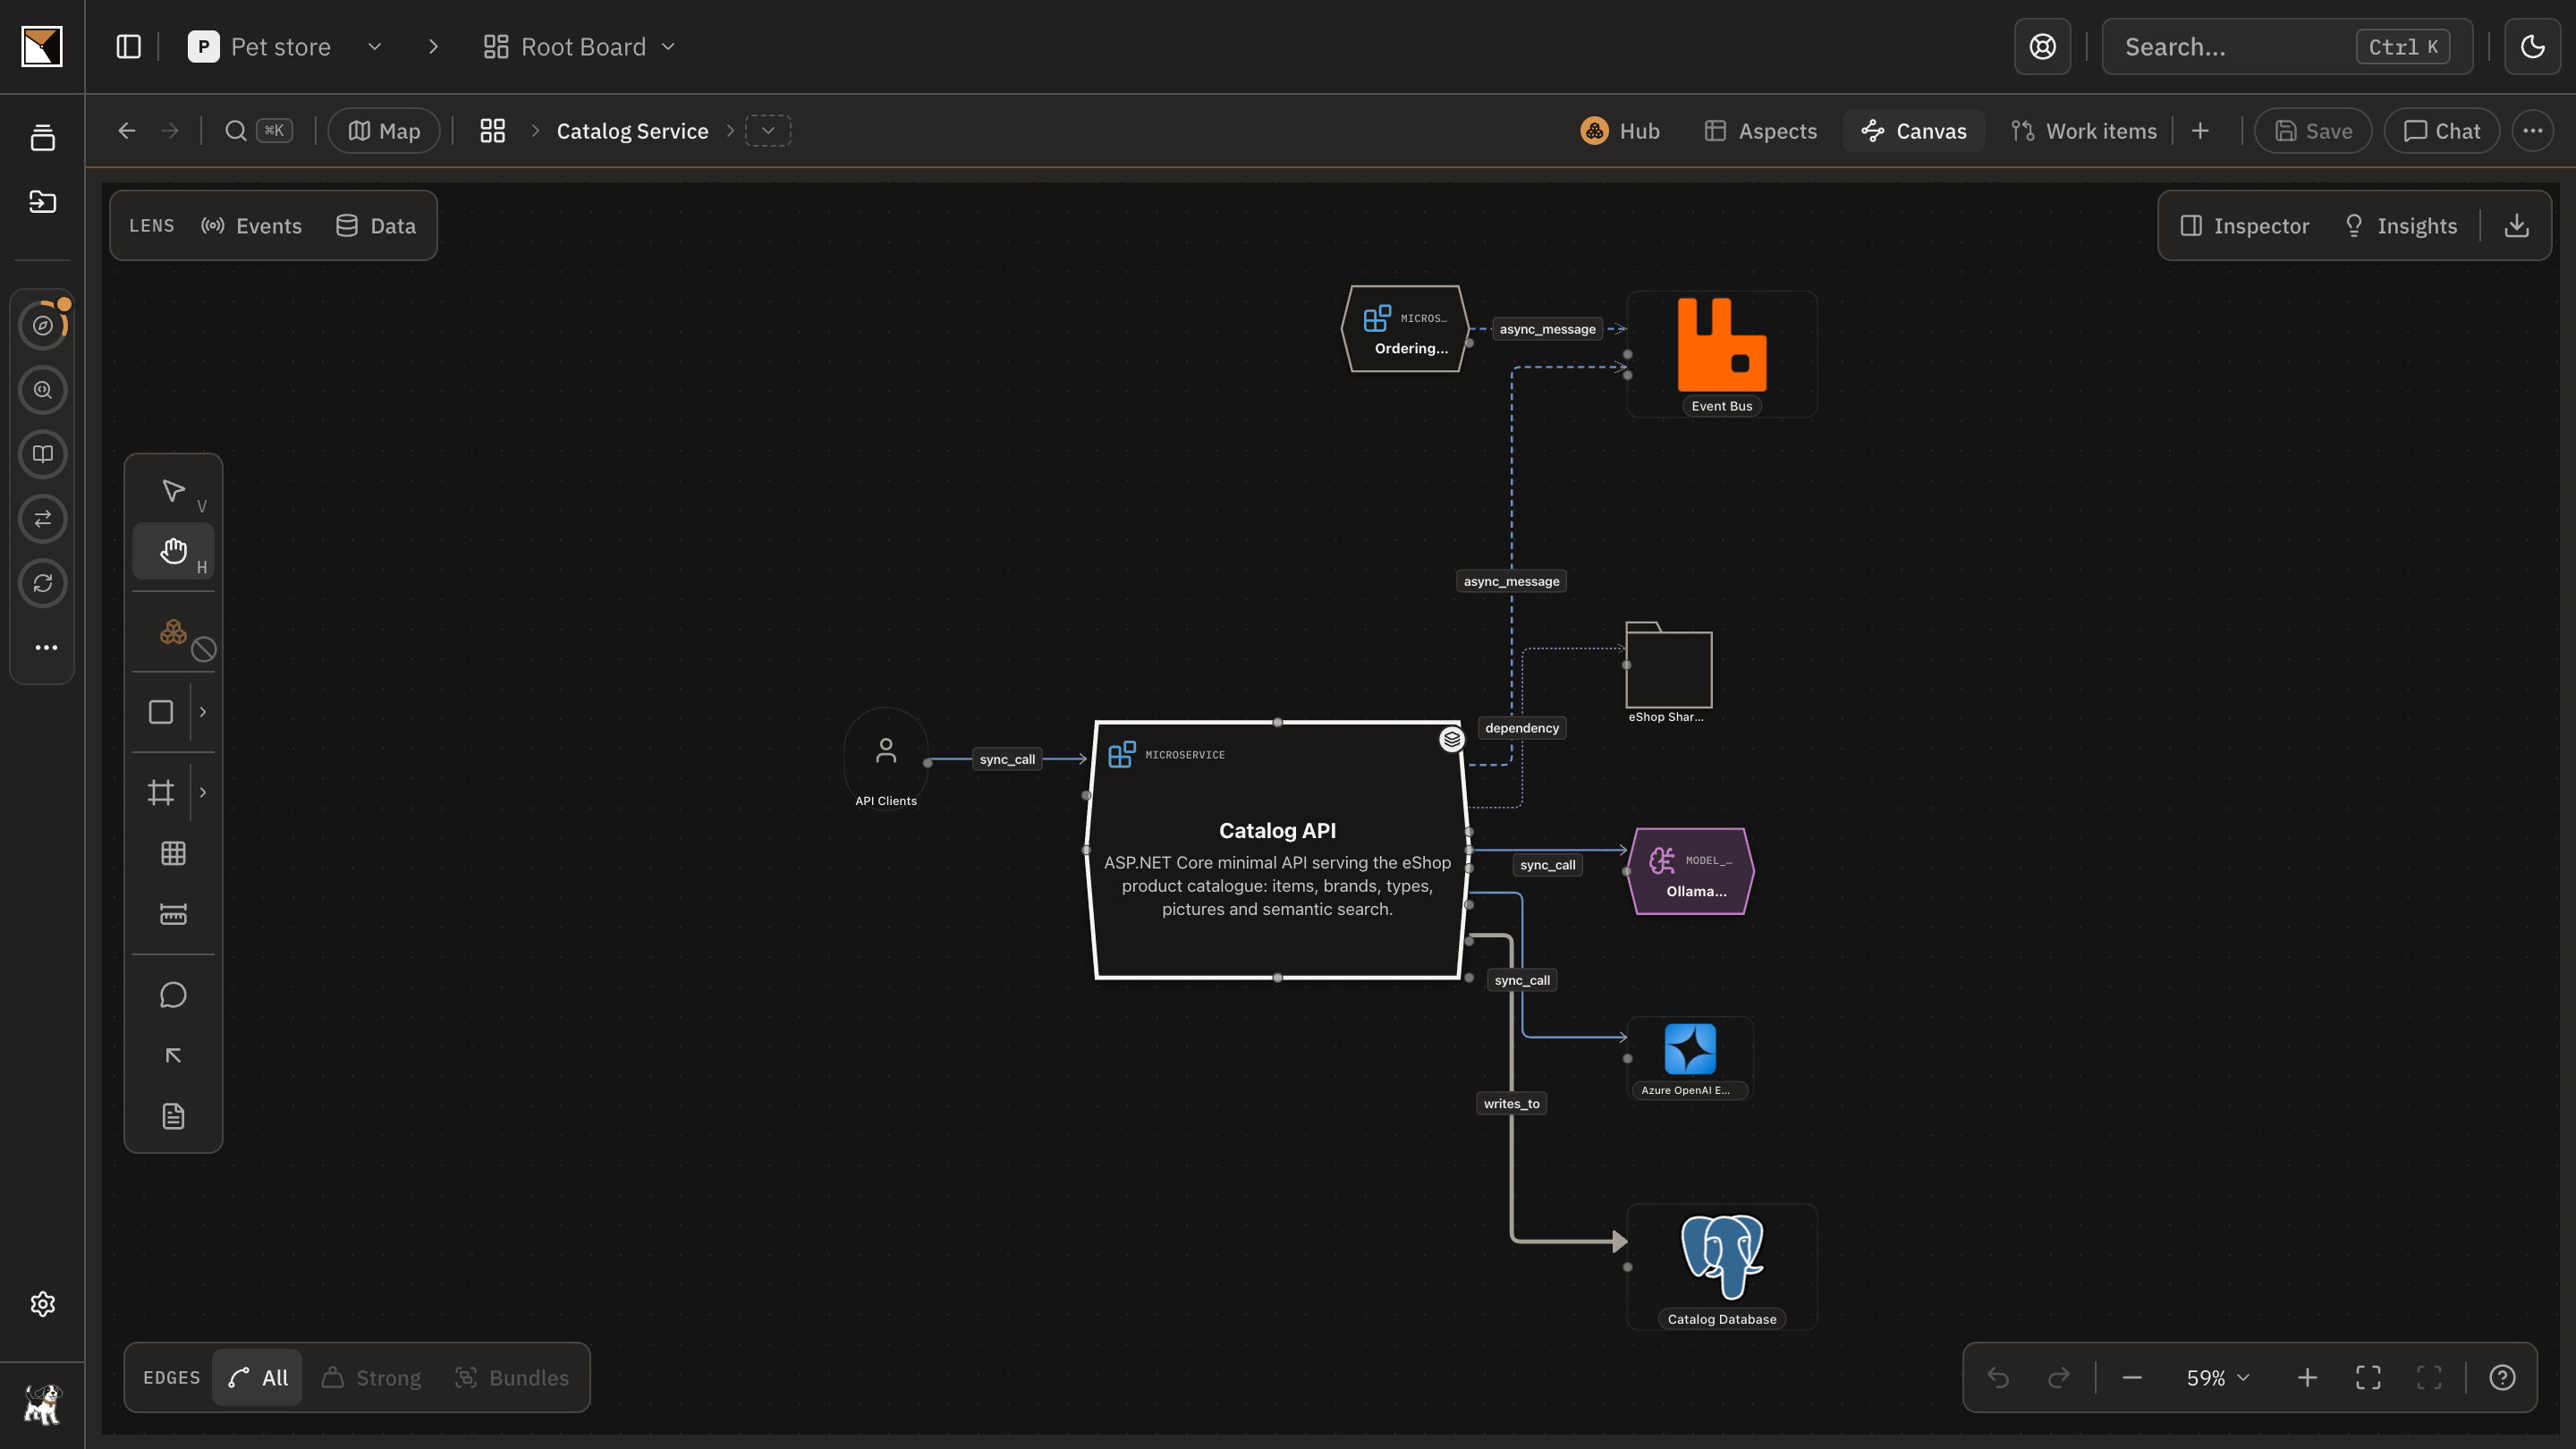The height and width of the screenshot is (1449, 2576).
Task: Select the Canvas tab
Action: pyautogui.click(x=1914, y=131)
